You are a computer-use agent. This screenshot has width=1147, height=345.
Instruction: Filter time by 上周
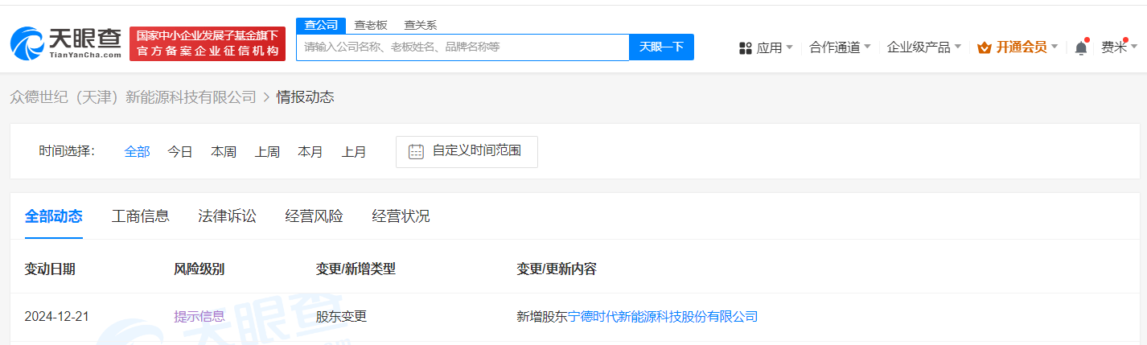pyautogui.click(x=267, y=151)
